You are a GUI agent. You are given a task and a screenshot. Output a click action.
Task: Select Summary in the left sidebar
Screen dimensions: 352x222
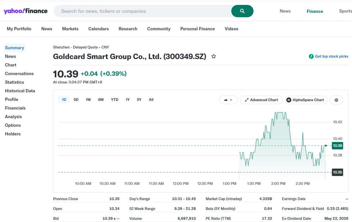[14, 48]
